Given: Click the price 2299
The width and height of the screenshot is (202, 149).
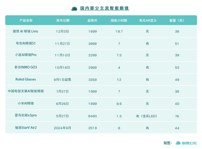Looking at the screenshot, I should (x=93, y=55).
